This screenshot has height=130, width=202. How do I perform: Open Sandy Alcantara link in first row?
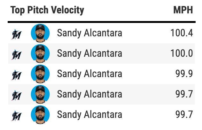[89, 33]
